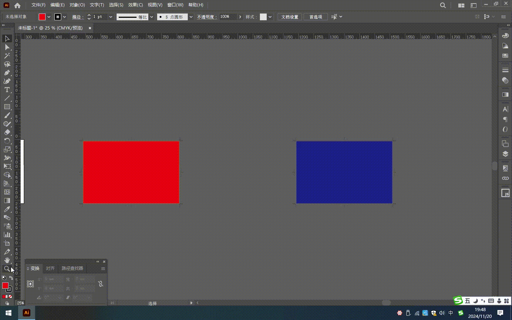Select the Direct Selection tool
The height and width of the screenshot is (320, 512).
(7, 47)
